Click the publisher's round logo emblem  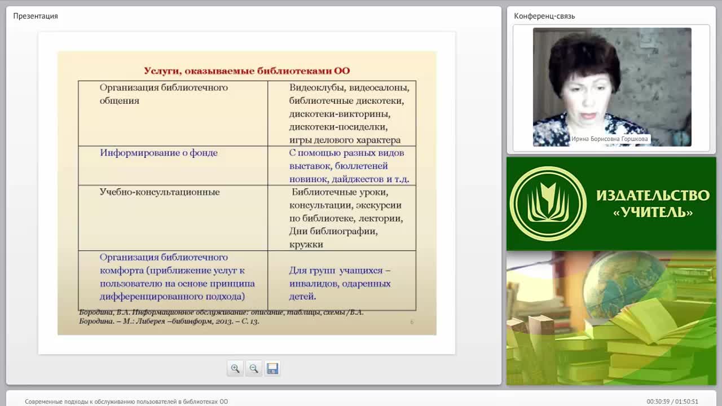coord(548,204)
